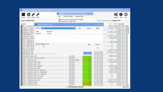Click OK in Platform Detection Data dialog
Screen dimensions: 163x92
pos(98,48)
